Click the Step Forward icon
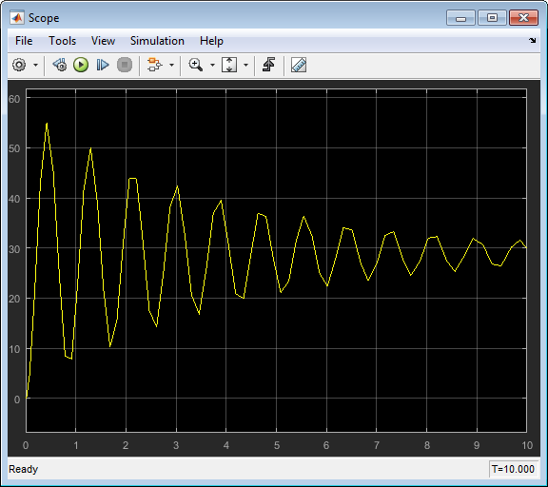Screen dimensions: 548x487 pyautogui.click(x=103, y=65)
